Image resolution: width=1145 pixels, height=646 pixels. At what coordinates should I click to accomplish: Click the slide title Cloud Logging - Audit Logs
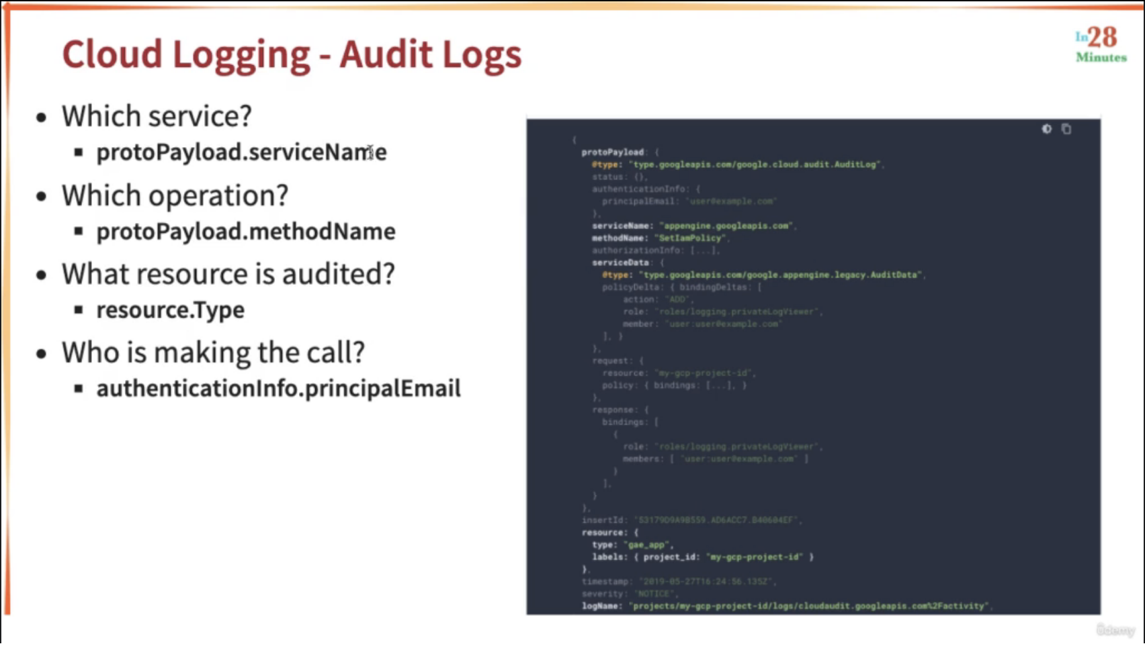pos(292,54)
